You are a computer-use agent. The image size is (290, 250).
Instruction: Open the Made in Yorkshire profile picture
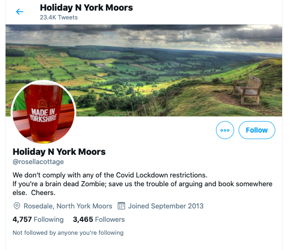point(43,112)
